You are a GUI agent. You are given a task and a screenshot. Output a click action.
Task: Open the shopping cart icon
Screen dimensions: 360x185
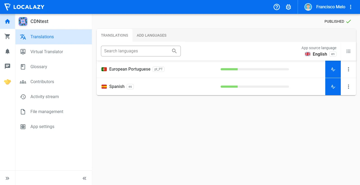[x=7, y=36]
